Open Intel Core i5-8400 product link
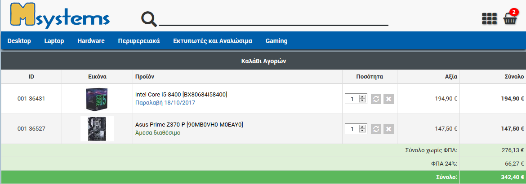 tap(181, 95)
